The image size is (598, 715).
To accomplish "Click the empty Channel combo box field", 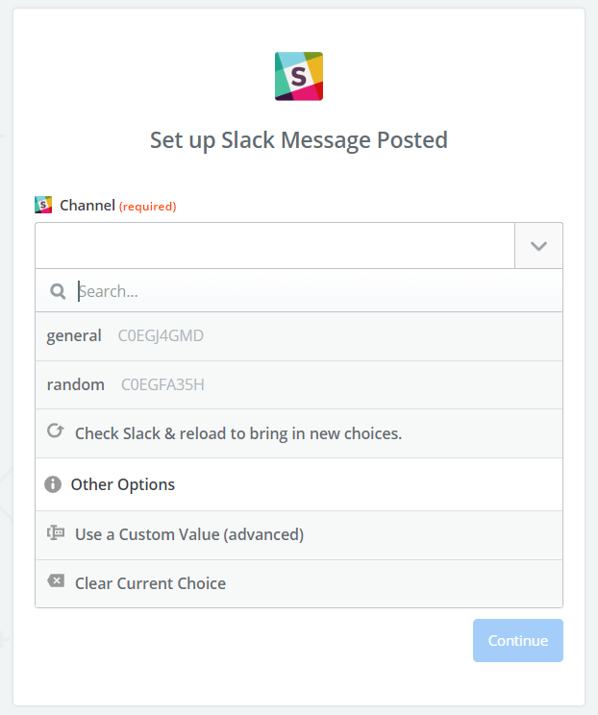I will click(x=275, y=246).
